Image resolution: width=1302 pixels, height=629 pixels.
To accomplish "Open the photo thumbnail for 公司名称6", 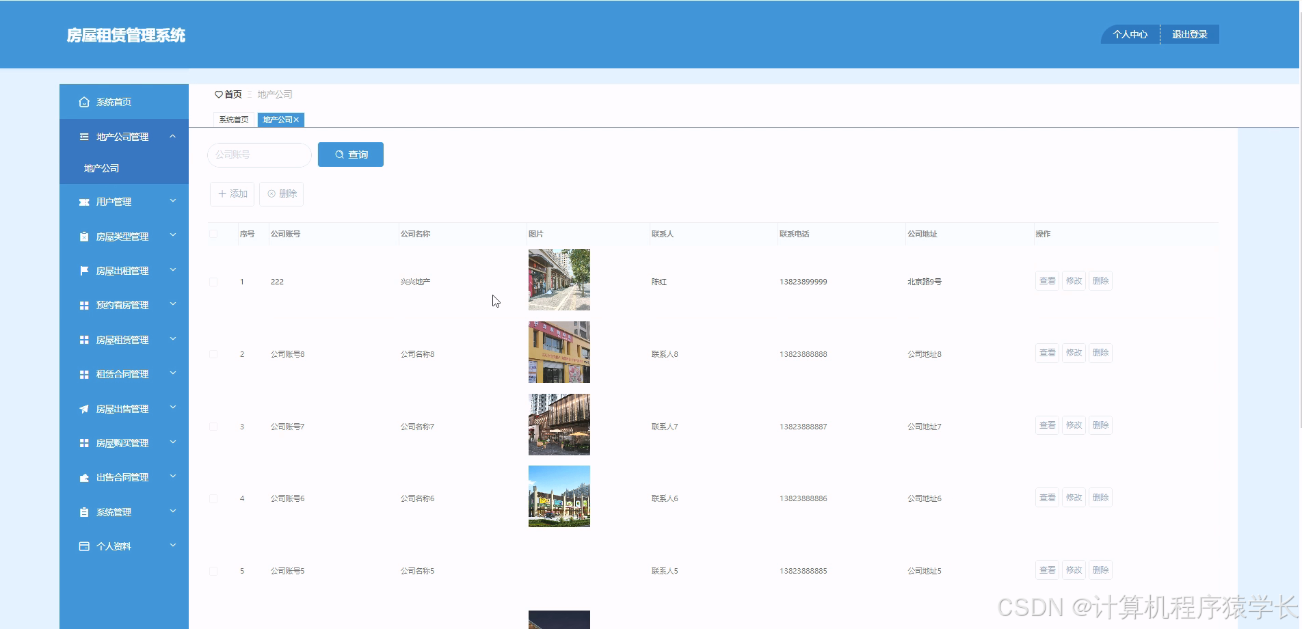I will 559,496.
